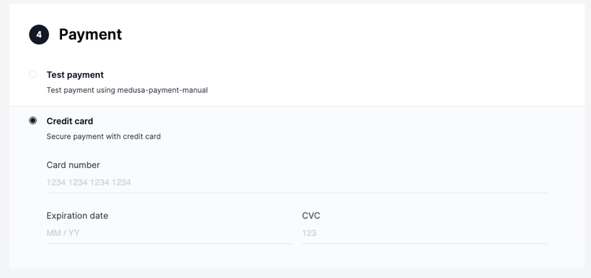Click the MM / YY placeholder text
The height and width of the screenshot is (278, 591).
63,233
